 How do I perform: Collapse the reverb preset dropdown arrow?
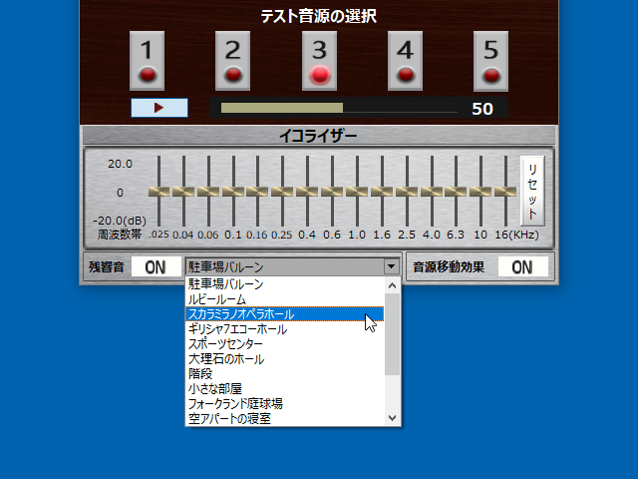(x=391, y=266)
